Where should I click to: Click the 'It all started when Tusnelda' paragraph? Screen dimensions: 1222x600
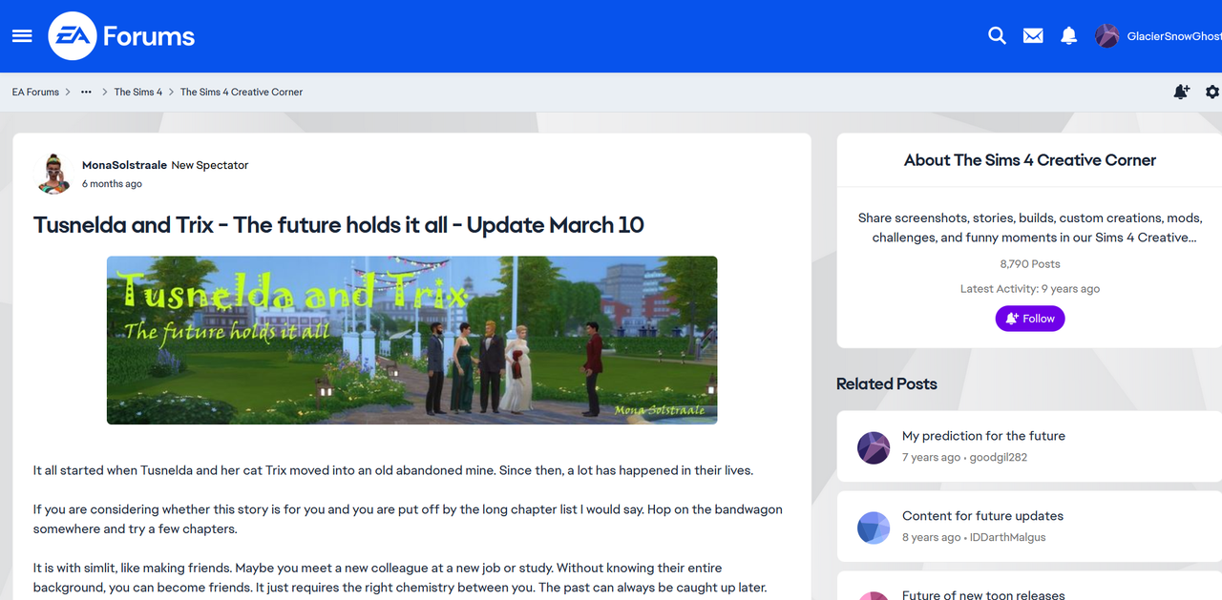pyautogui.click(x=393, y=470)
